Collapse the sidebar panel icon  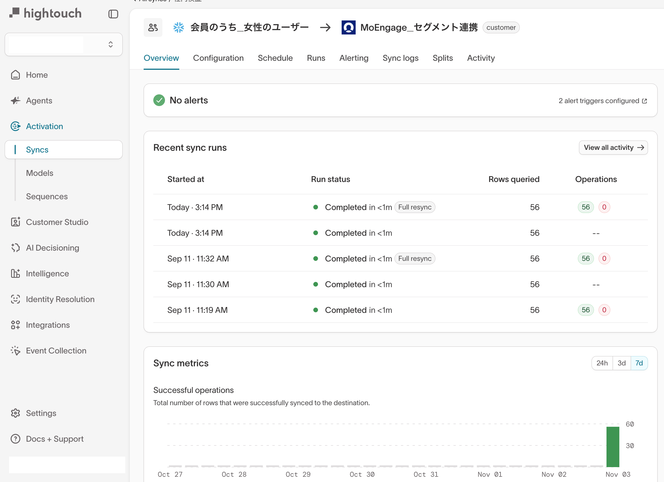click(113, 14)
